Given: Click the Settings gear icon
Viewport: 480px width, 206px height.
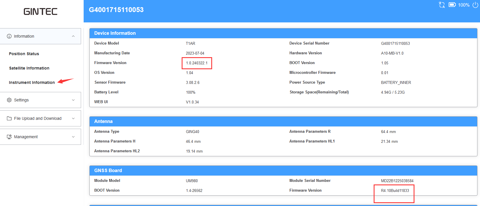Looking at the screenshot, I should click(9, 100).
